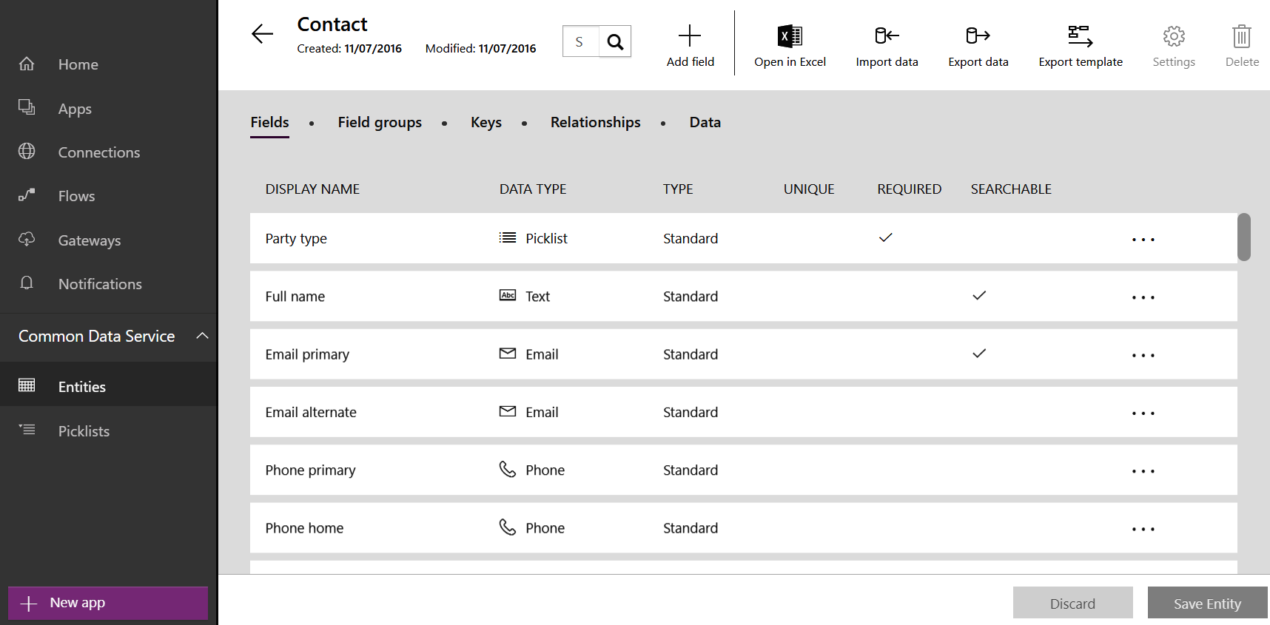Click plus icon on New app button

[x=29, y=604]
